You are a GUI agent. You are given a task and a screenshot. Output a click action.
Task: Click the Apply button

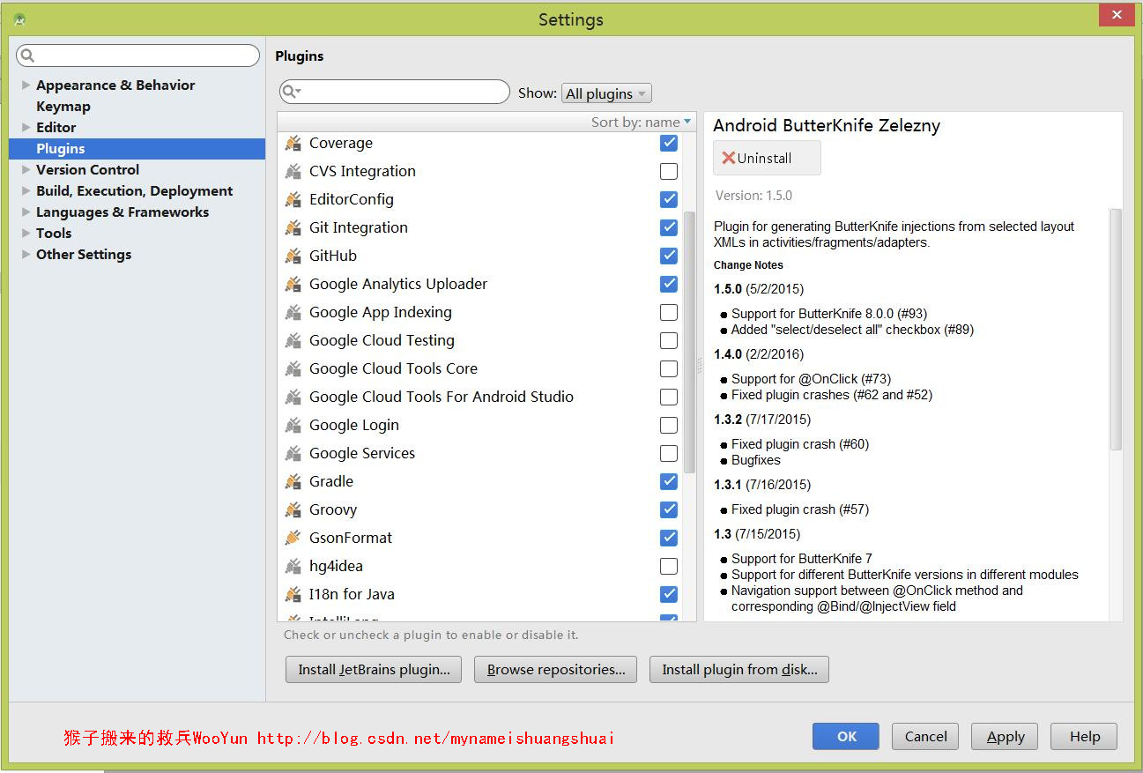[x=1005, y=736]
